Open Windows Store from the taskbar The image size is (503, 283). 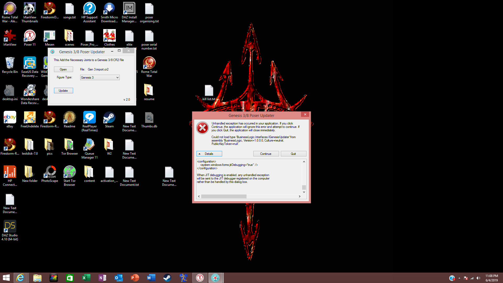(70, 278)
